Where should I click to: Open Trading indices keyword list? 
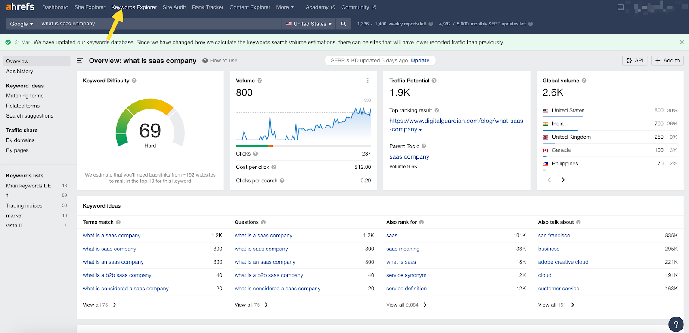[x=24, y=206]
